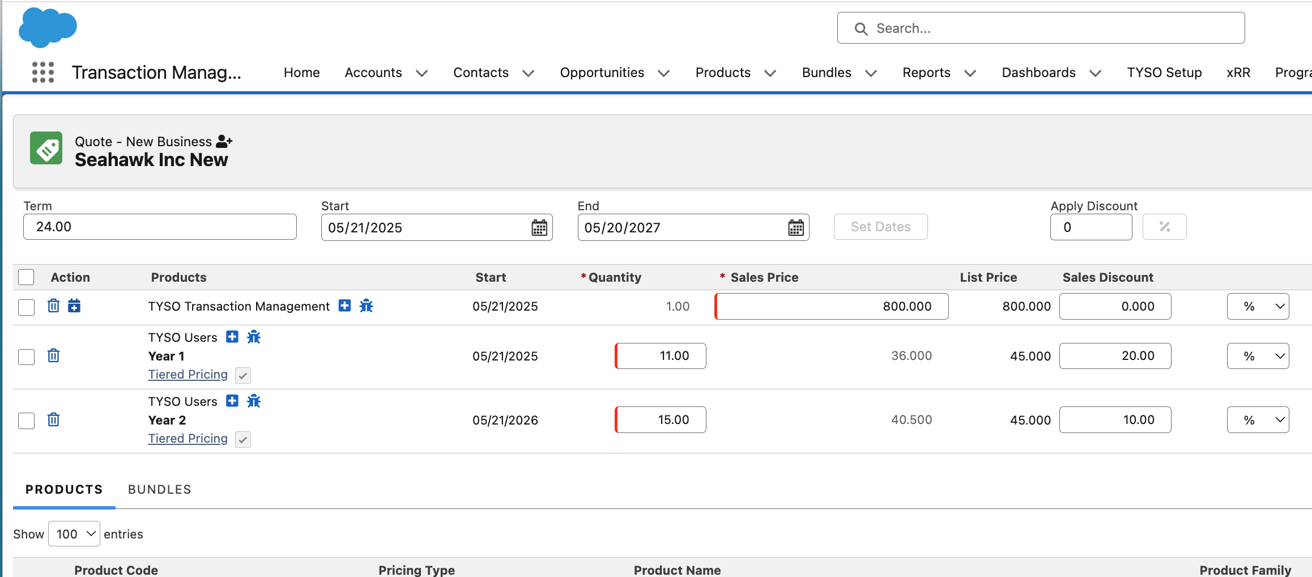The image size is (1312, 577).
Task: Open the End date calendar picker
Action: pyautogui.click(x=796, y=228)
